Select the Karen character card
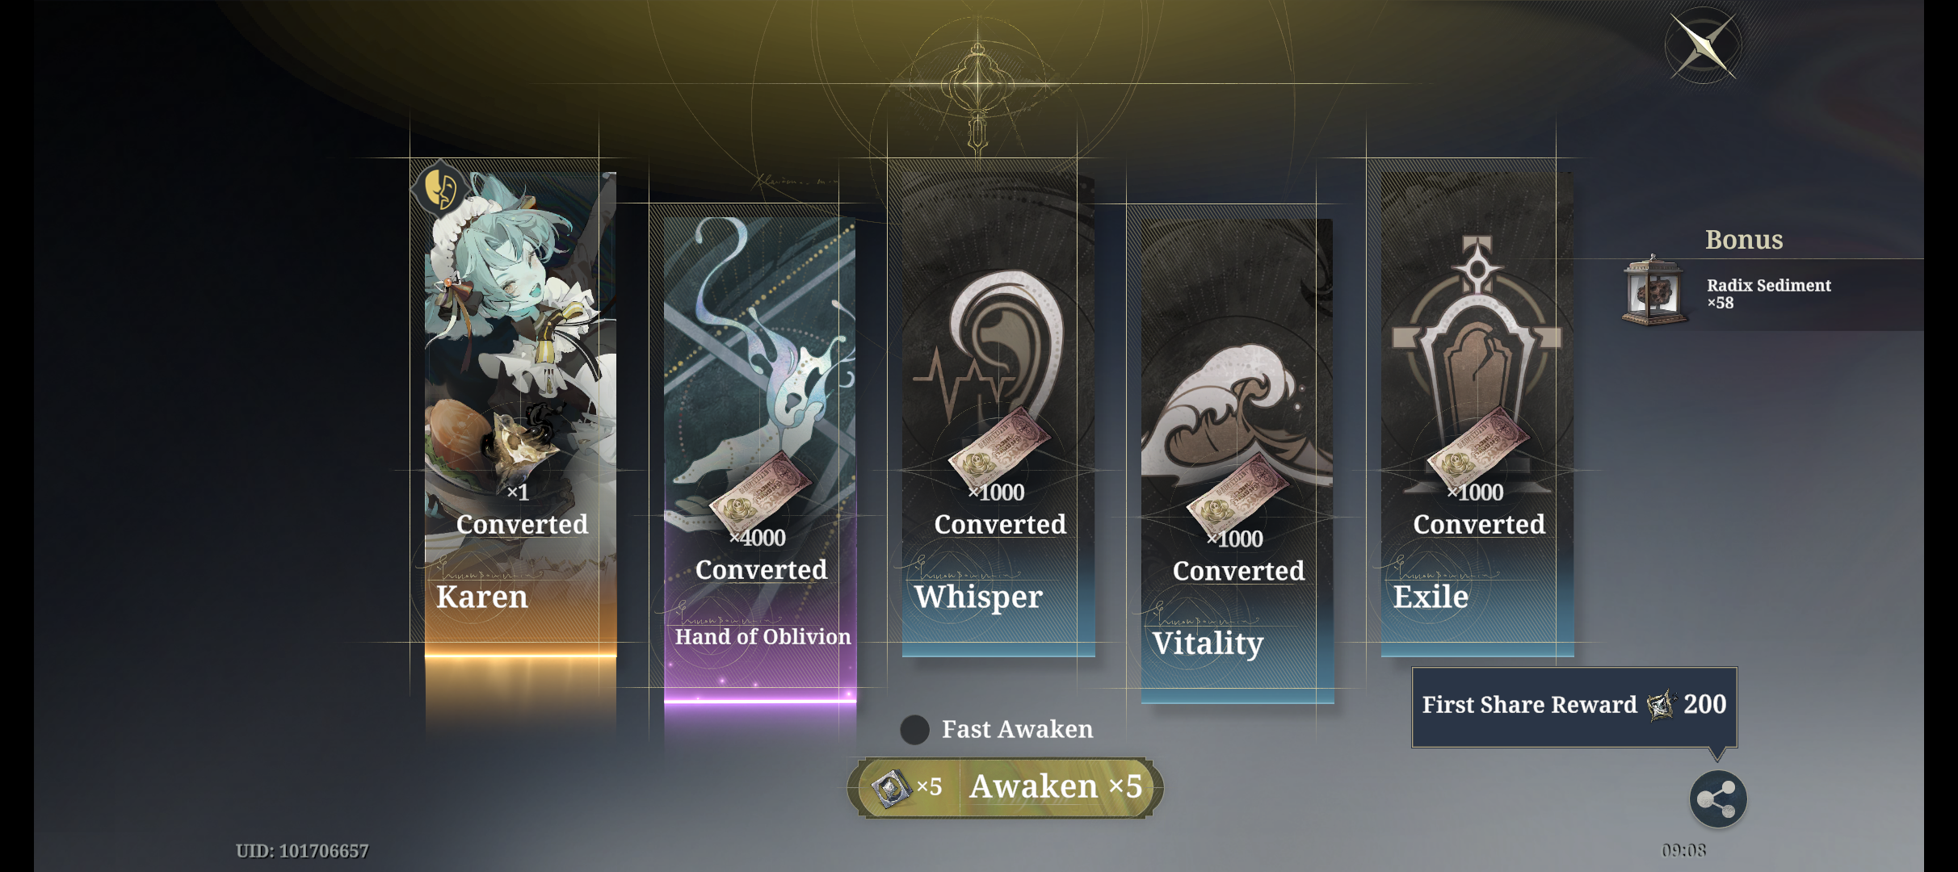This screenshot has height=872, width=1958. 520,413
